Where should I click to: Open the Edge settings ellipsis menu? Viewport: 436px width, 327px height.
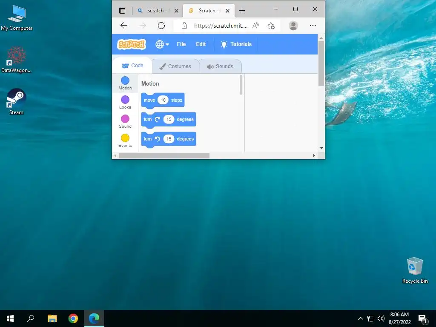[313, 26]
